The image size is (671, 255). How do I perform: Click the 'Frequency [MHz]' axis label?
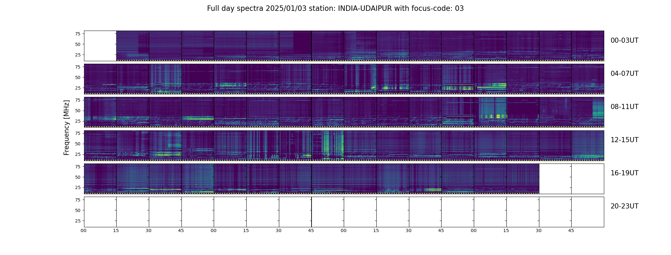(66, 128)
